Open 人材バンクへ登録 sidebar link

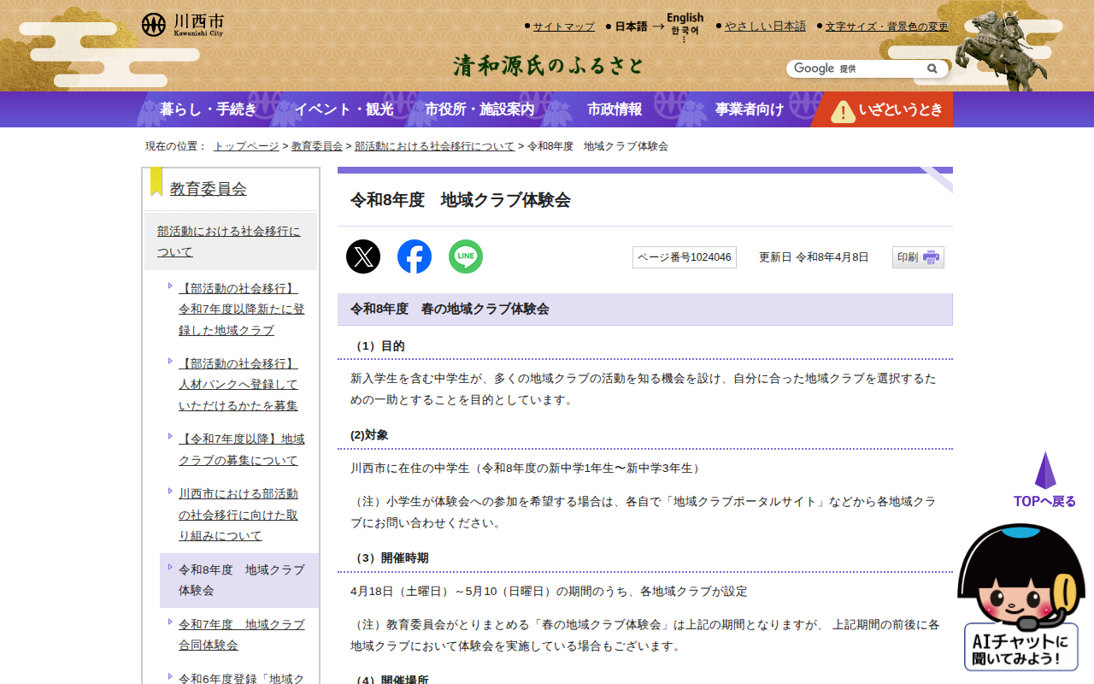click(238, 385)
